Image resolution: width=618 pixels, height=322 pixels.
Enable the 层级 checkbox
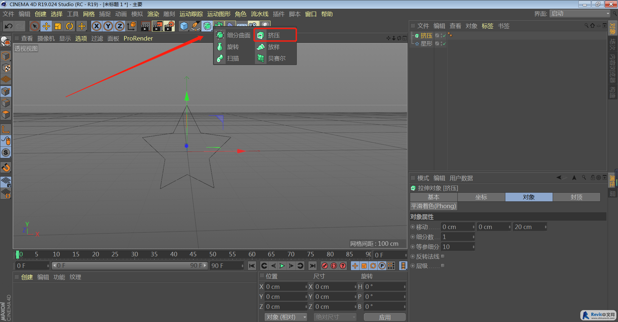(x=443, y=266)
